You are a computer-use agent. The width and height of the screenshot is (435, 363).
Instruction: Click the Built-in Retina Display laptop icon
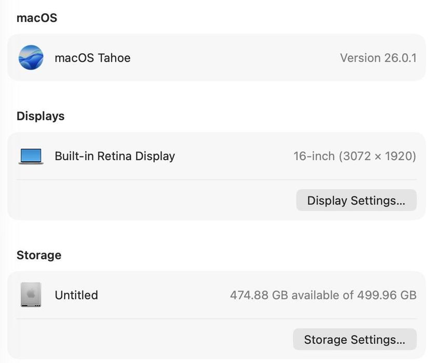pos(31,156)
